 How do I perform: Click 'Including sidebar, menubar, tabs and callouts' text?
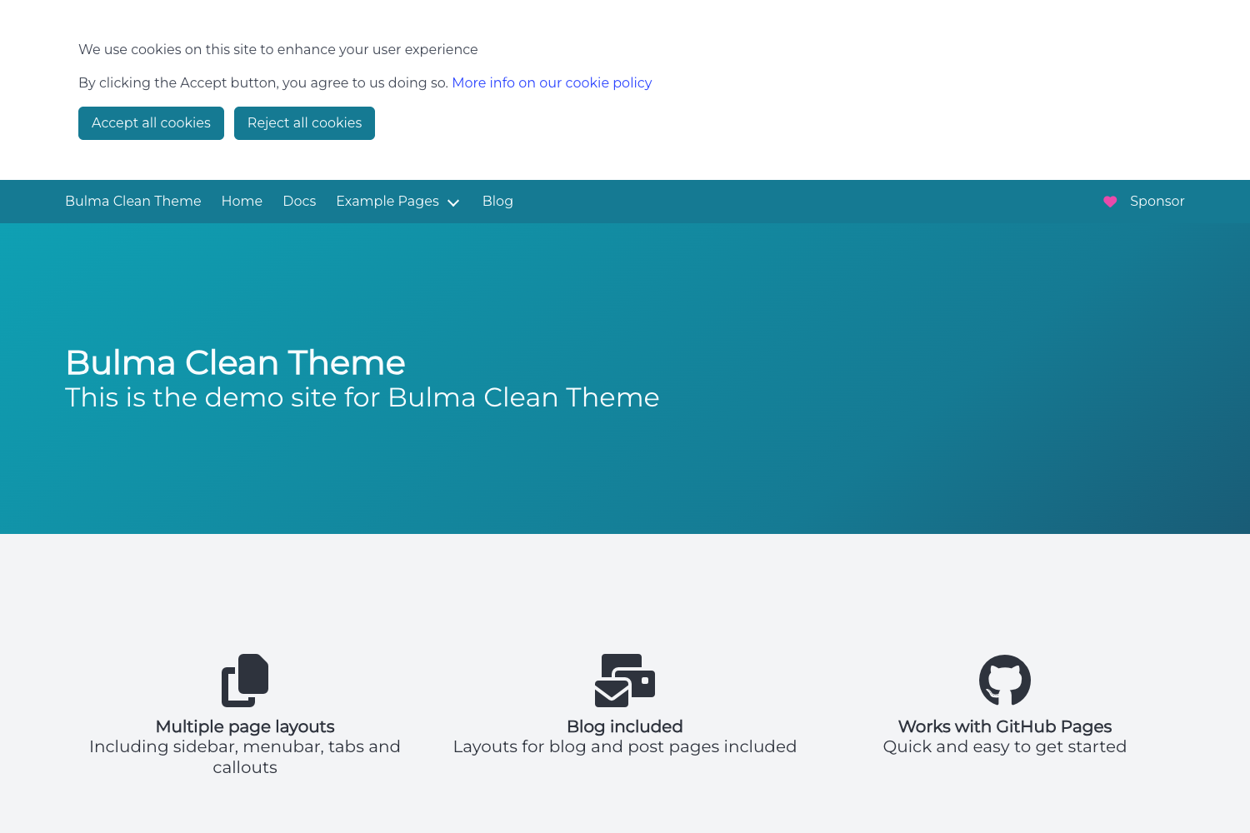coord(245,757)
